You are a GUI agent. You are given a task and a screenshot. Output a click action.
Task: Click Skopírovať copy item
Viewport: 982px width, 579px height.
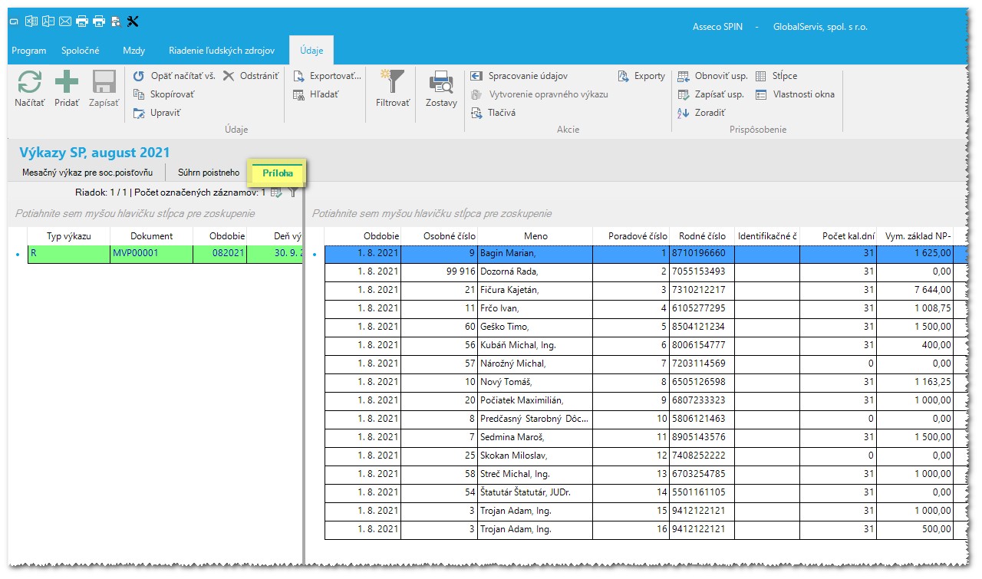point(163,94)
